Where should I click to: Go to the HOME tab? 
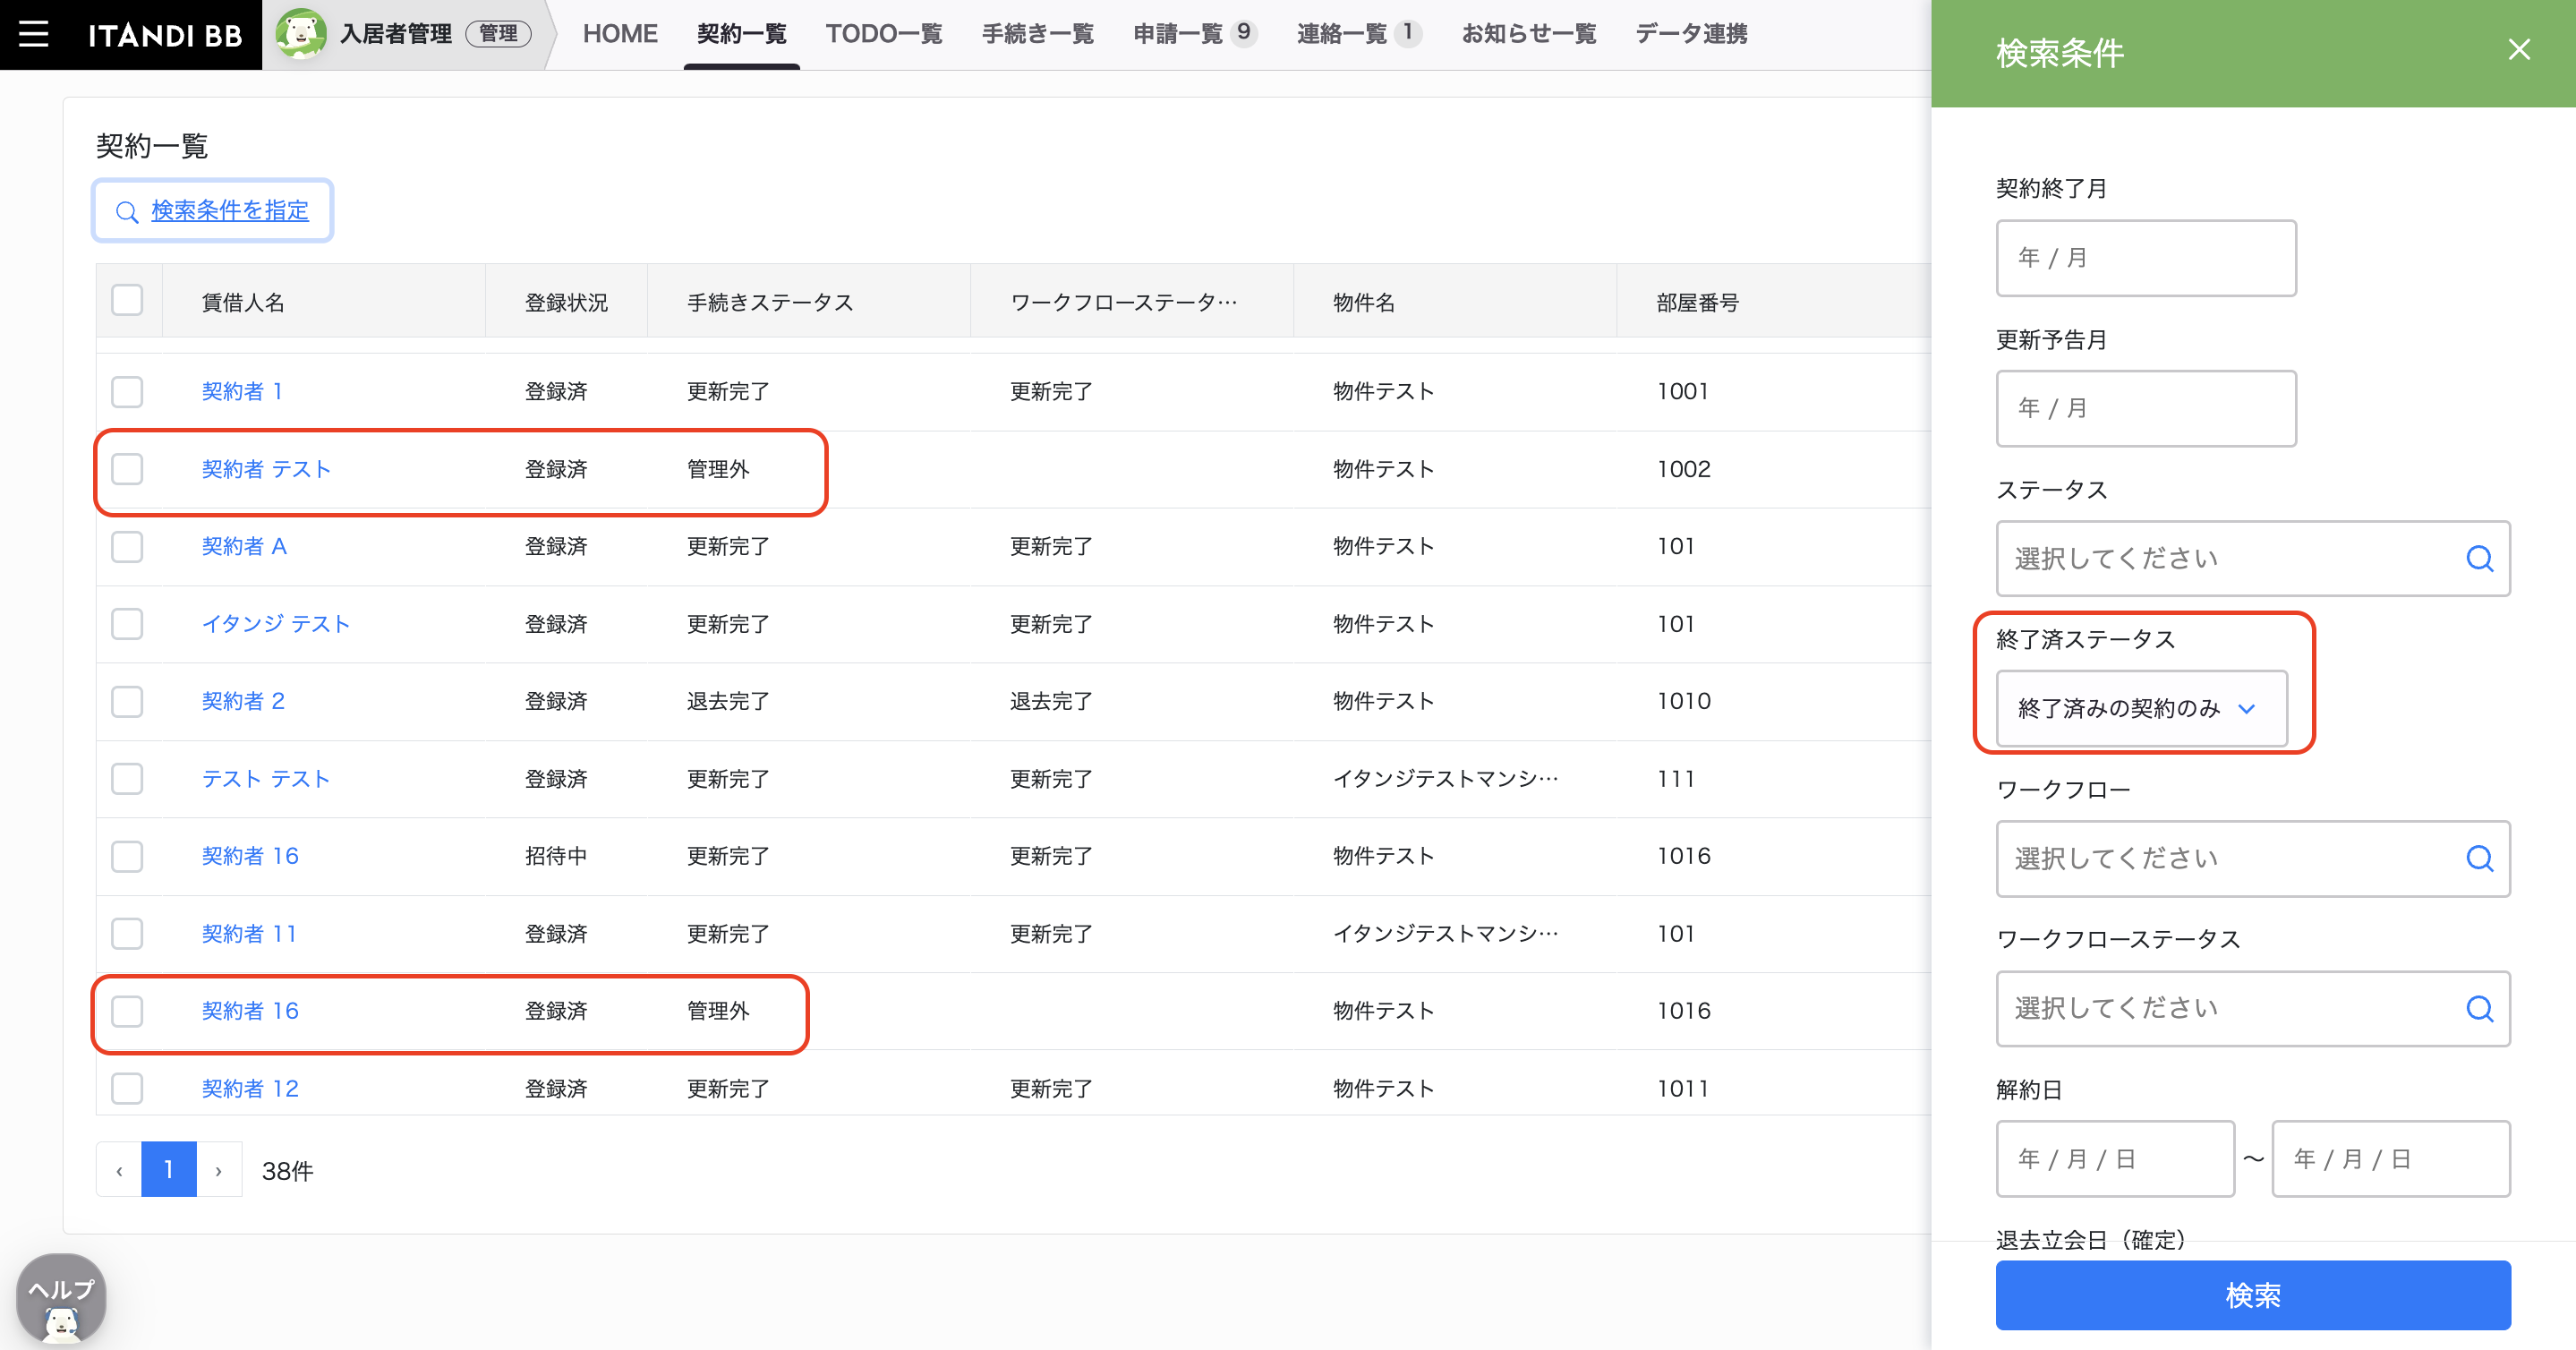pos(620,34)
